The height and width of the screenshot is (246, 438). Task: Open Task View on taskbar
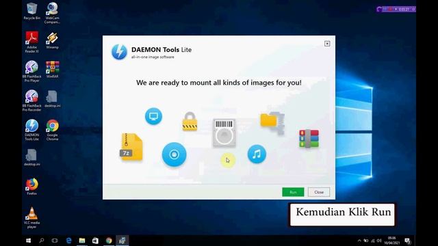pyautogui.click(x=55, y=241)
